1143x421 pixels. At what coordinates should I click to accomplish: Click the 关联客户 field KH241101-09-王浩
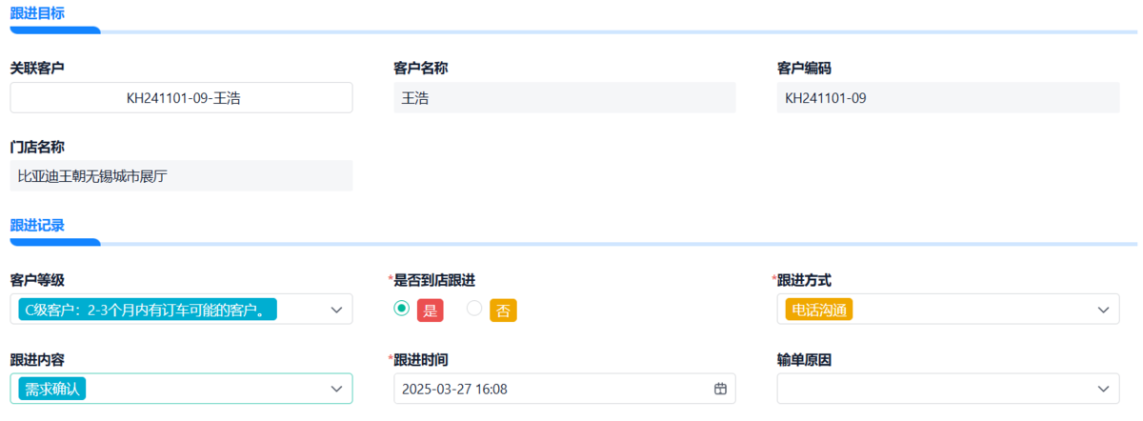point(181,97)
